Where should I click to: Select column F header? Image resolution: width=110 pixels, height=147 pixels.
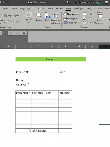pos(65,46)
